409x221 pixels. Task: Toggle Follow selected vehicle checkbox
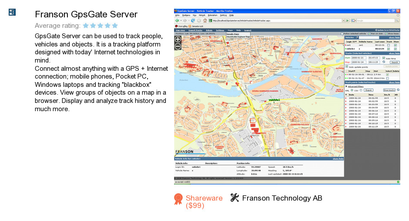point(342,34)
